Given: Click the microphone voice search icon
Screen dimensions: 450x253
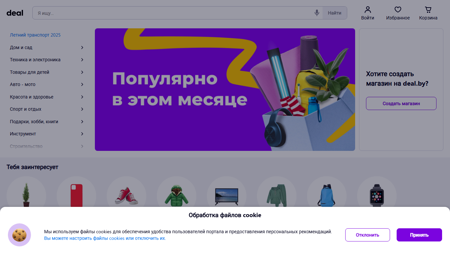Looking at the screenshot, I should (317, 13).
